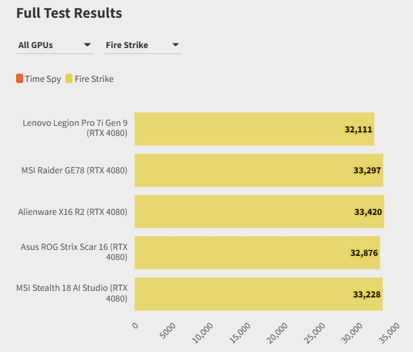
Task: Click the MSI Raider GE78 bar
Action: 238,170
